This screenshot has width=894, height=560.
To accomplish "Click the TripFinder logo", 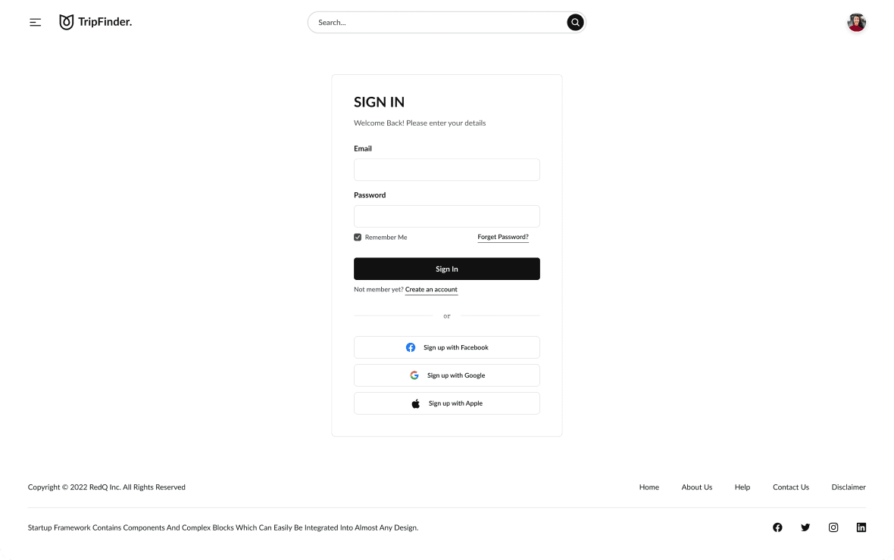I will (95, 22).
